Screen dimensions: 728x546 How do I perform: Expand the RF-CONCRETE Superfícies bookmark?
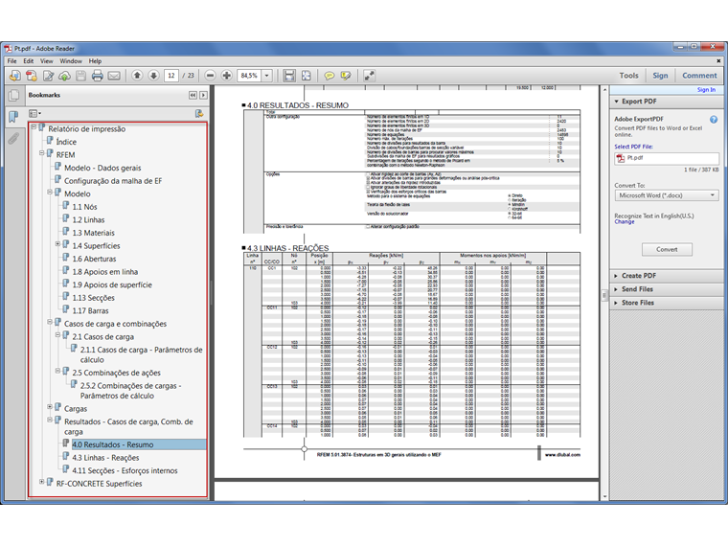point(42,482)
